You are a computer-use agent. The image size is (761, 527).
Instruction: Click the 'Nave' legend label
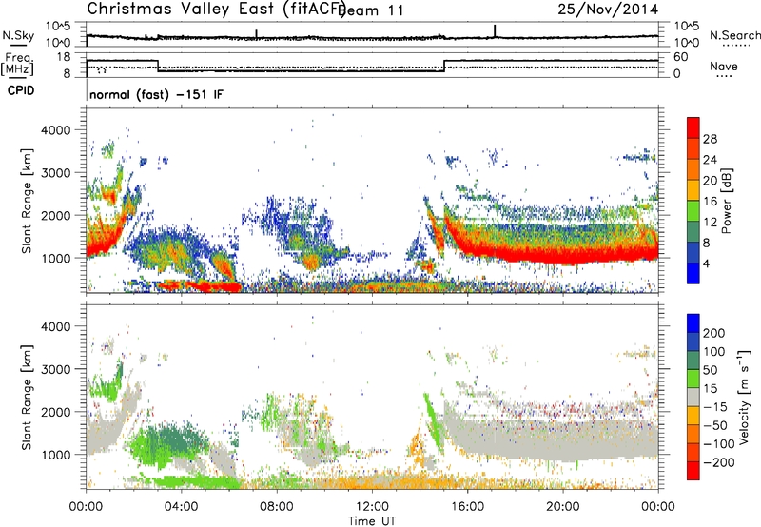click(724, 66)
